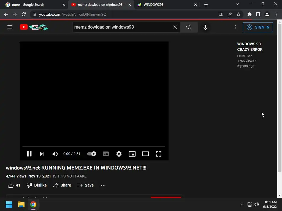Enter fullscreen mode
Image resolution: width=282 pixels, height=211 pixels.
(x=158, y=154)
